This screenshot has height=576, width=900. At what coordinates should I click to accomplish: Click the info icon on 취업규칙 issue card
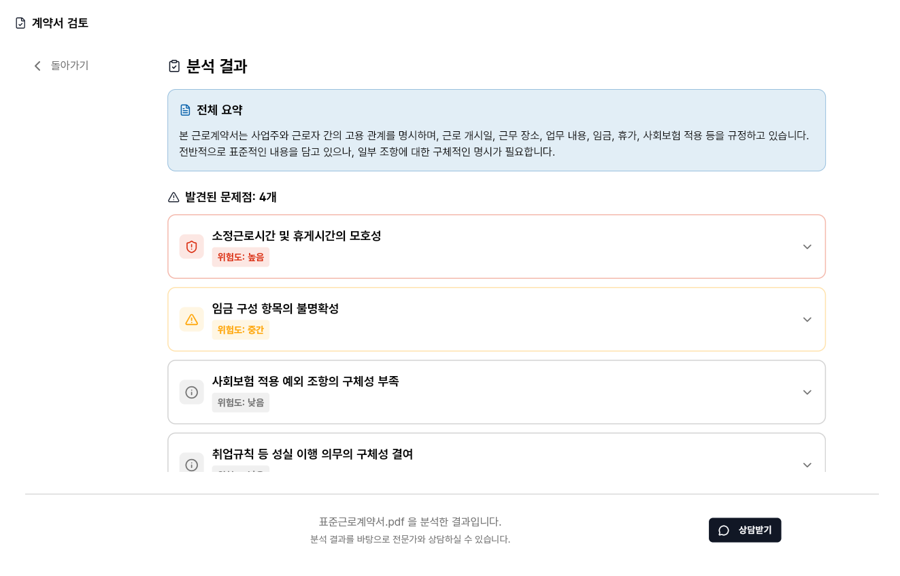click(x=191, y=465)
